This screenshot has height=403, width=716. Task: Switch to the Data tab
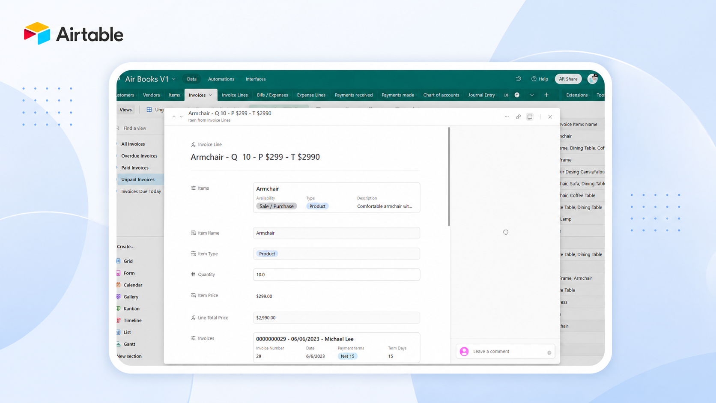tap(192, 79)
